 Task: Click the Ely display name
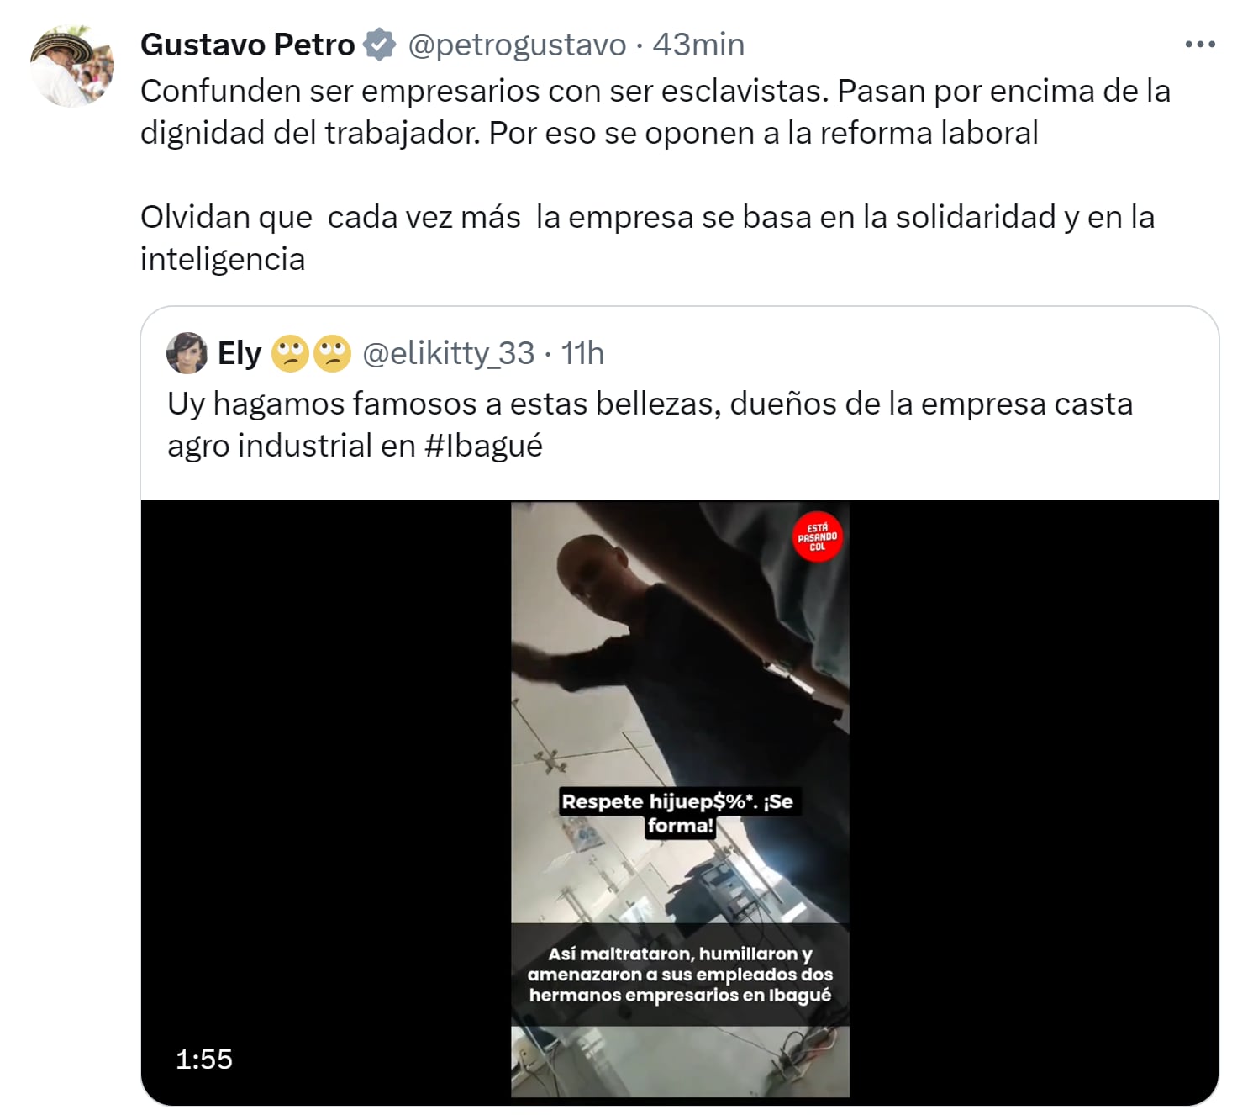[x=240, y=353]
